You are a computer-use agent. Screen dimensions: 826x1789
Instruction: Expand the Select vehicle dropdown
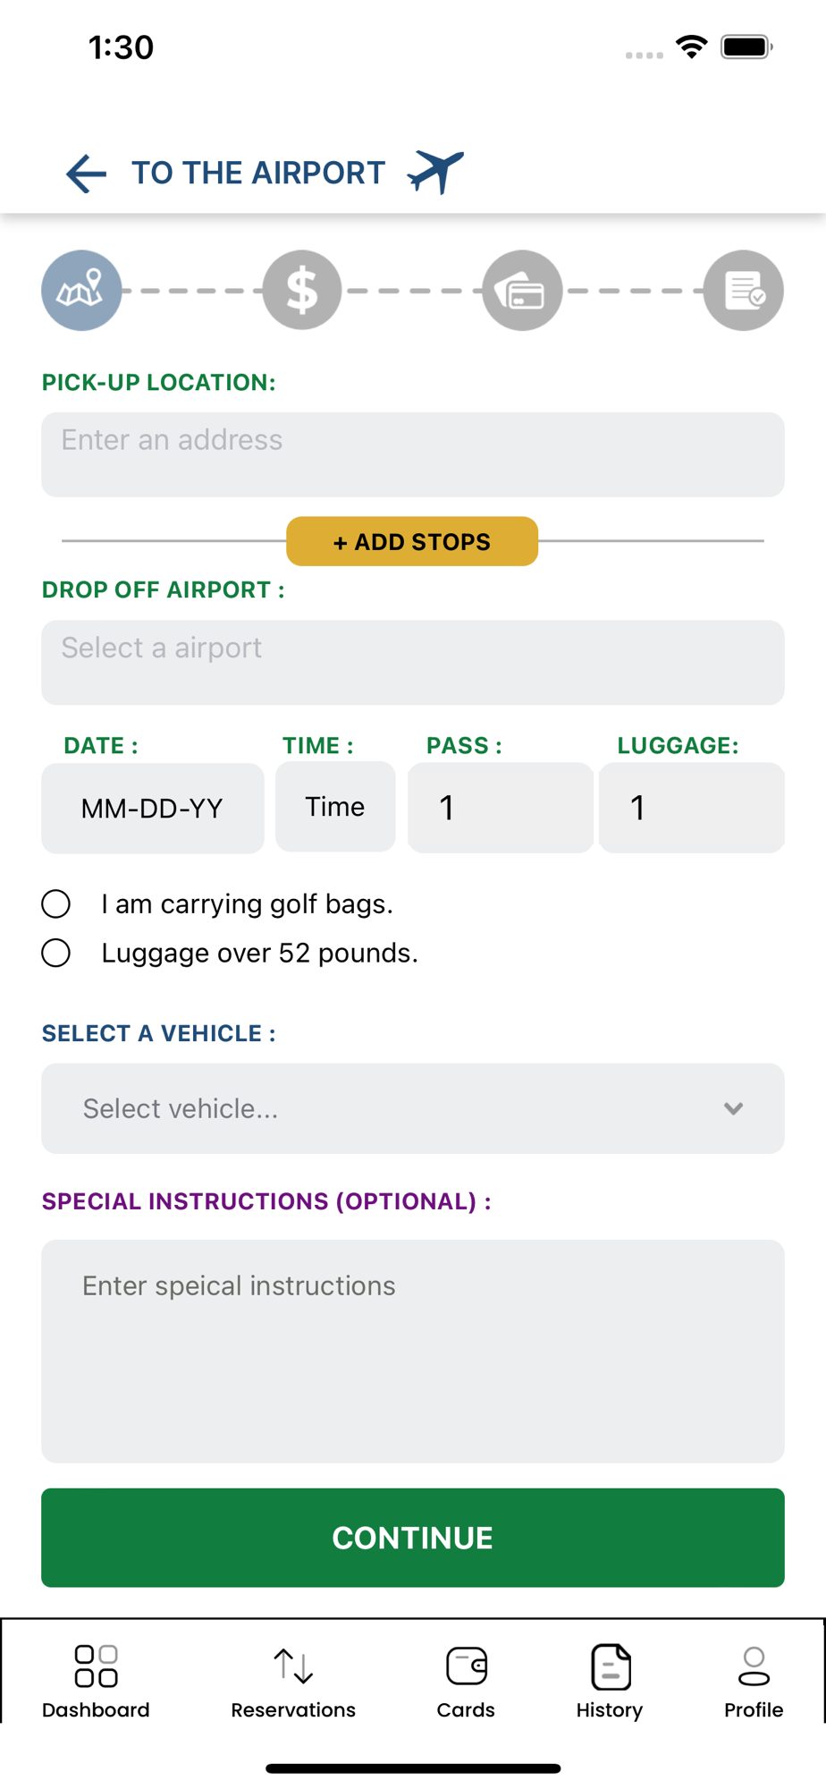tap(413, 1108)
